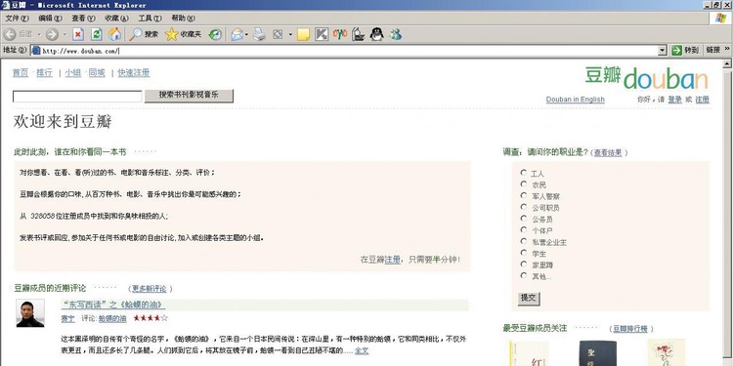Open the Mail button dropdown arrow
The height and width of the screenshot is (366, 733).
tap(247, 34)
